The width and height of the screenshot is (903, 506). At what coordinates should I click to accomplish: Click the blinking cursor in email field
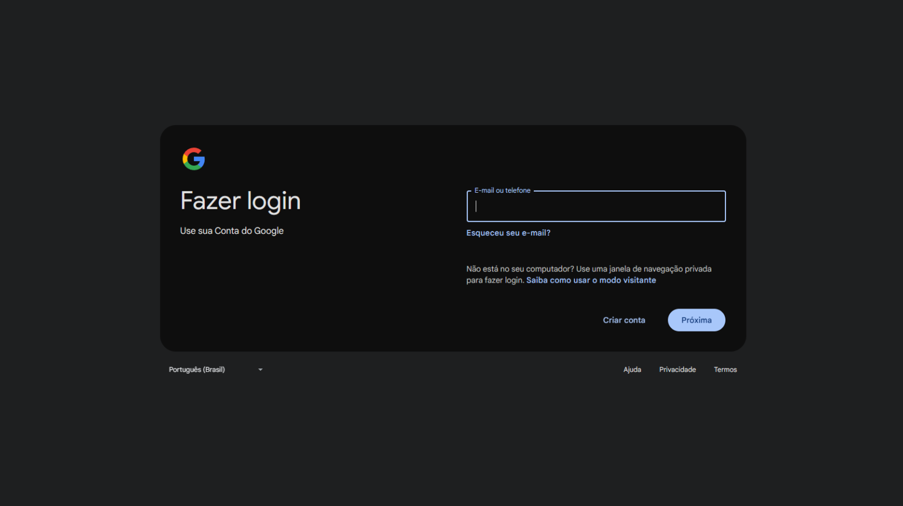tap(476, 206)
